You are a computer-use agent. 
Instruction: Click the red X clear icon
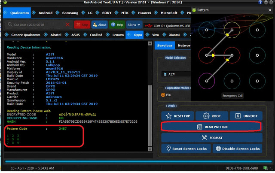pyautogui.click(x=67, y=24)
